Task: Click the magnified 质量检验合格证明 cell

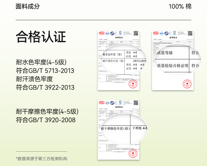Action: tap(173, 66)
